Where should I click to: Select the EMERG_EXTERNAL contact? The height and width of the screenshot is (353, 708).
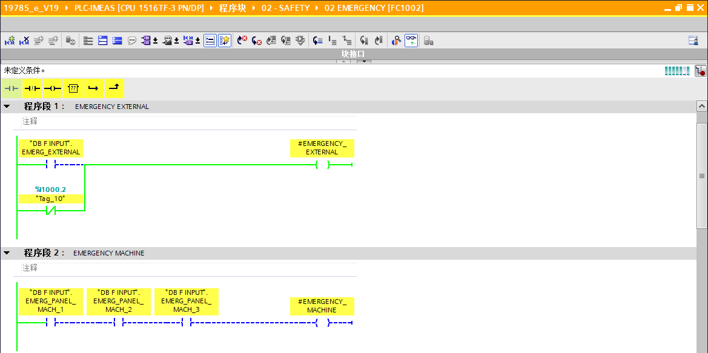(50, 165)
